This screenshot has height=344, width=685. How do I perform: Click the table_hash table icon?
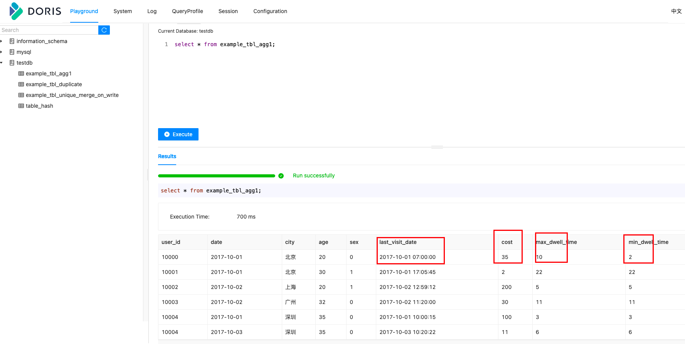(21, 106)
